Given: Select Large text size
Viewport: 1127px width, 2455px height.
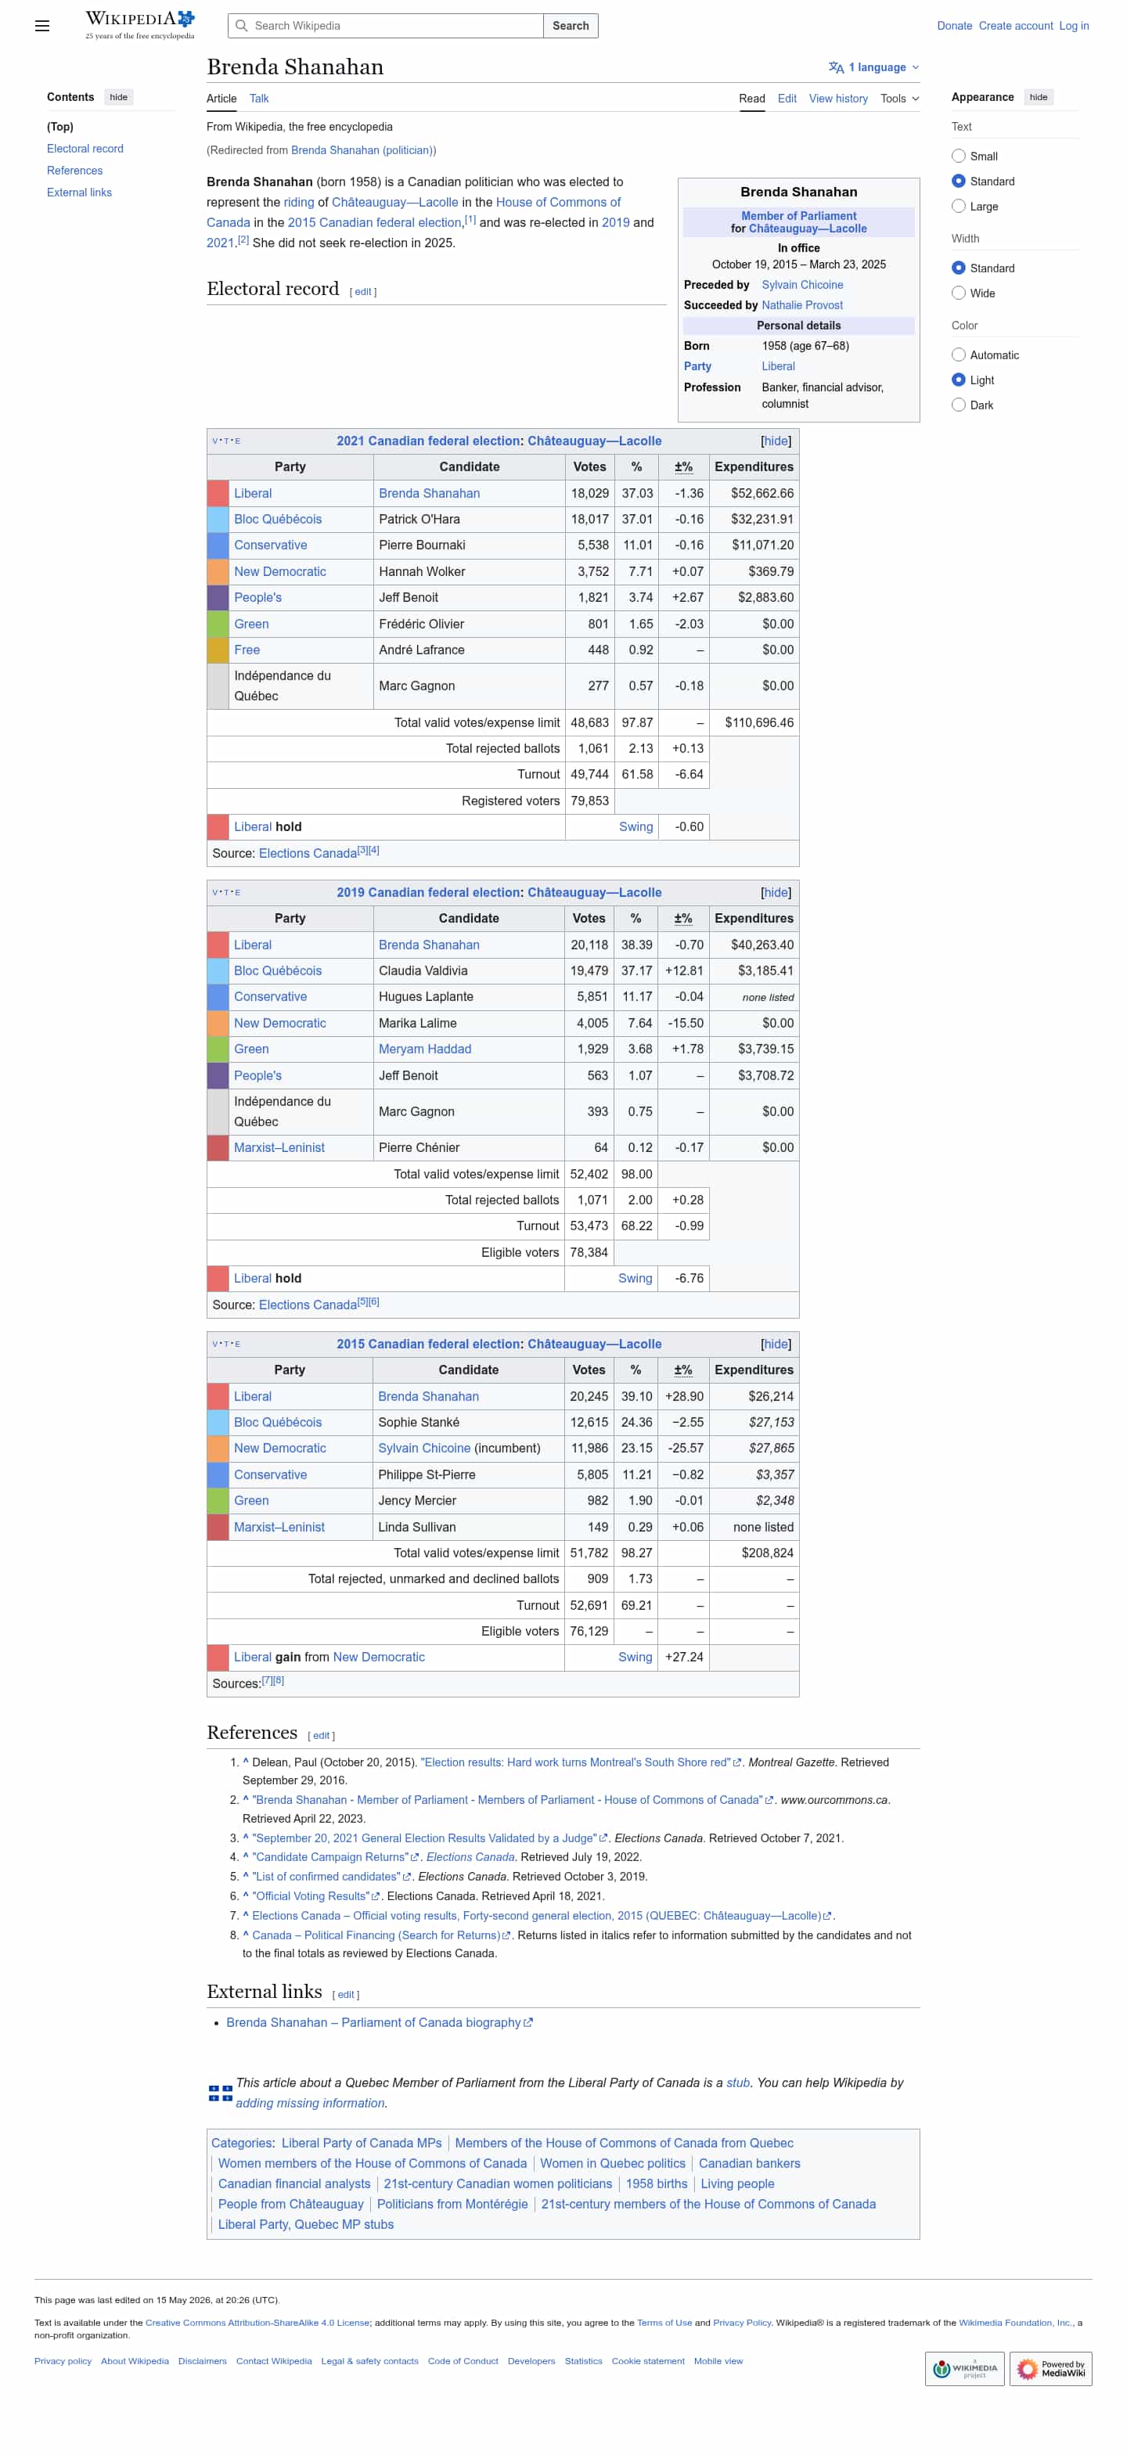Looking at the screenshot, I should coord(958,206).
